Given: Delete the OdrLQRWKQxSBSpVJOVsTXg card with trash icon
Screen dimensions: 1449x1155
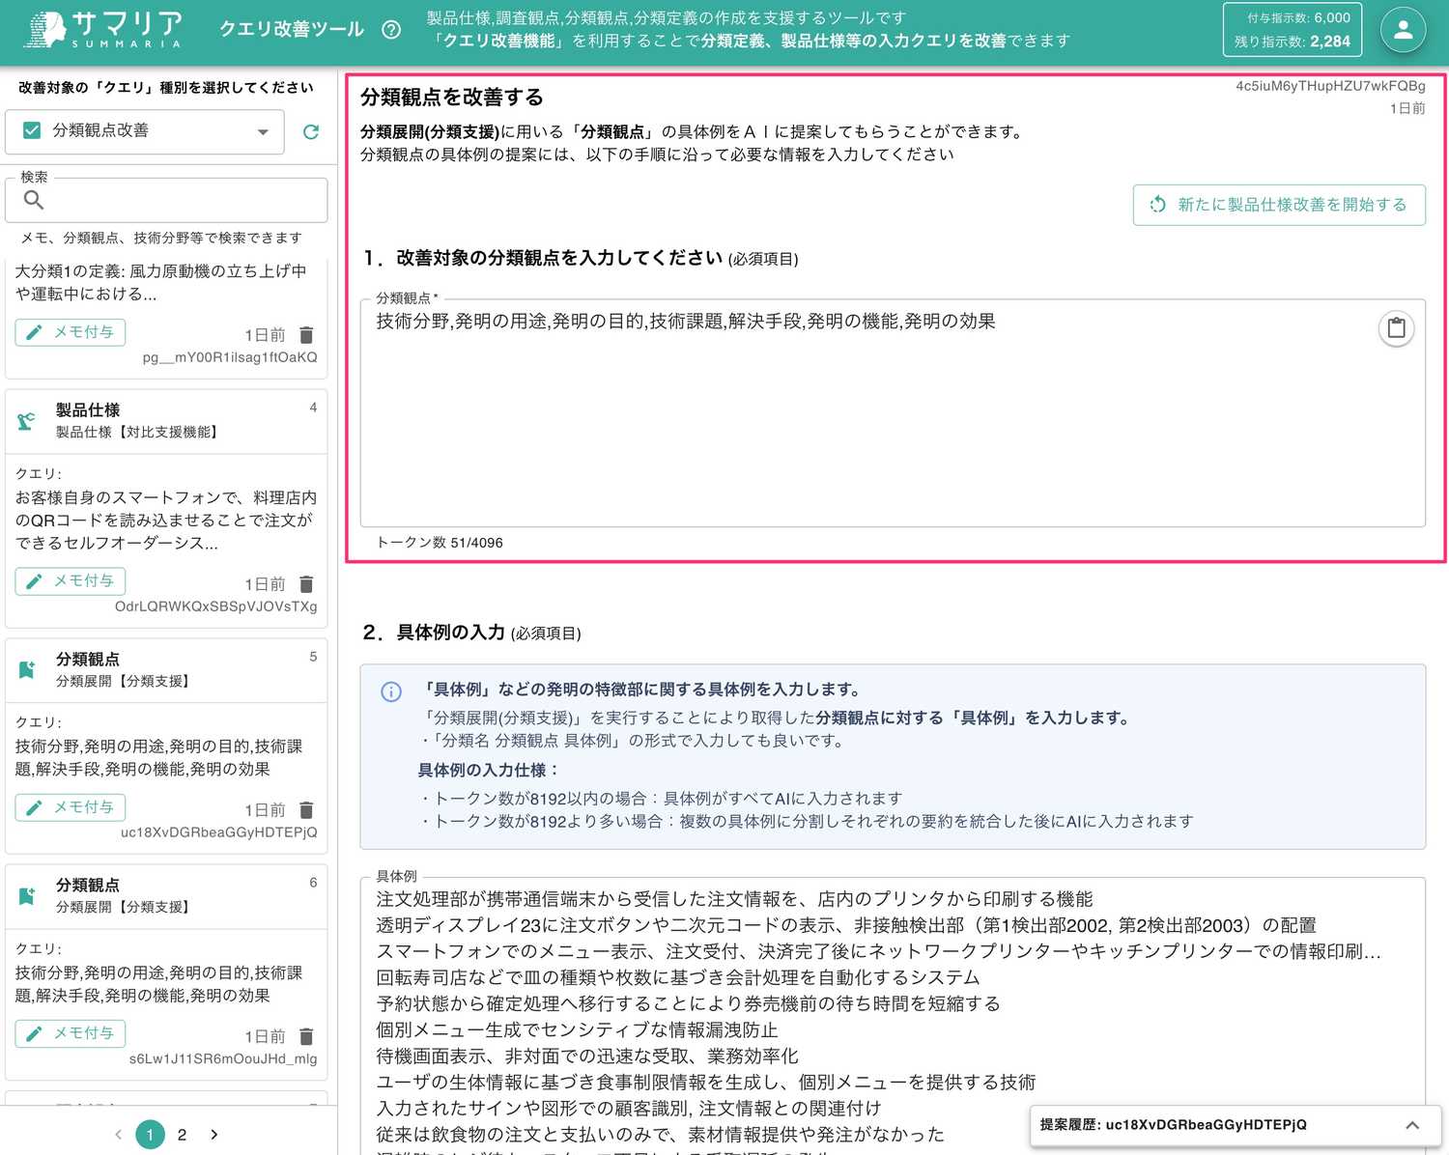Looking at the screenshot, I should pos(306,584).
